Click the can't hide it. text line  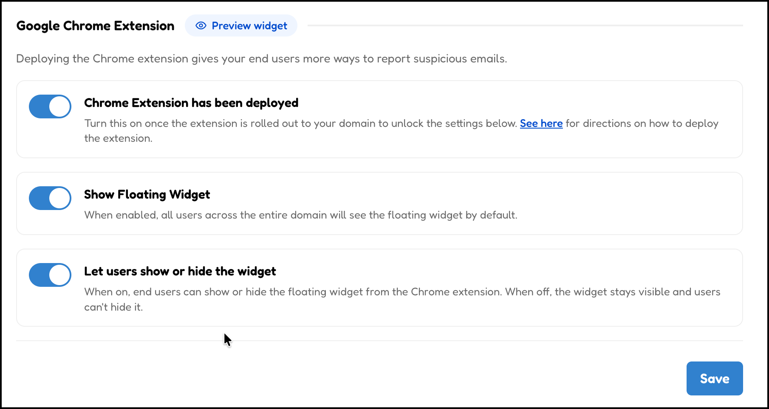point(113,307)
